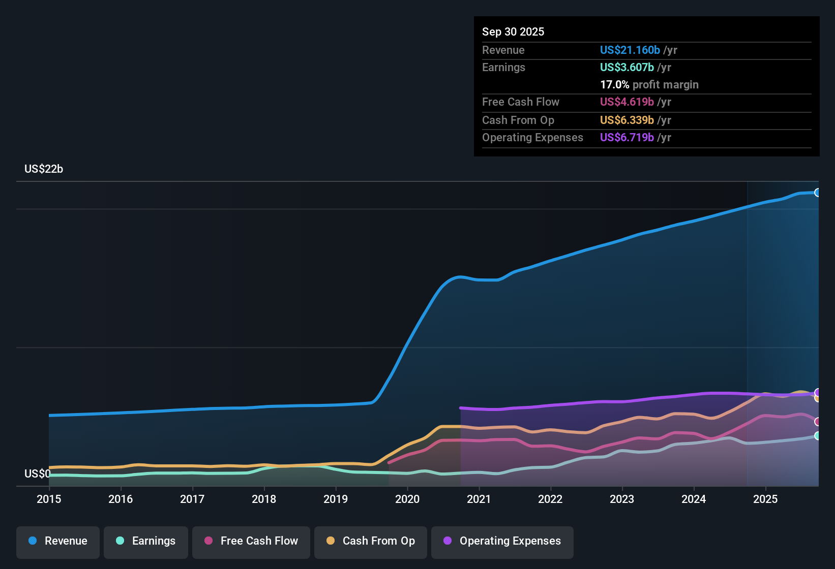Screen dimensions: 835x569
Task: Toggle visibility of the Revenue series
Action: [57, 541]
